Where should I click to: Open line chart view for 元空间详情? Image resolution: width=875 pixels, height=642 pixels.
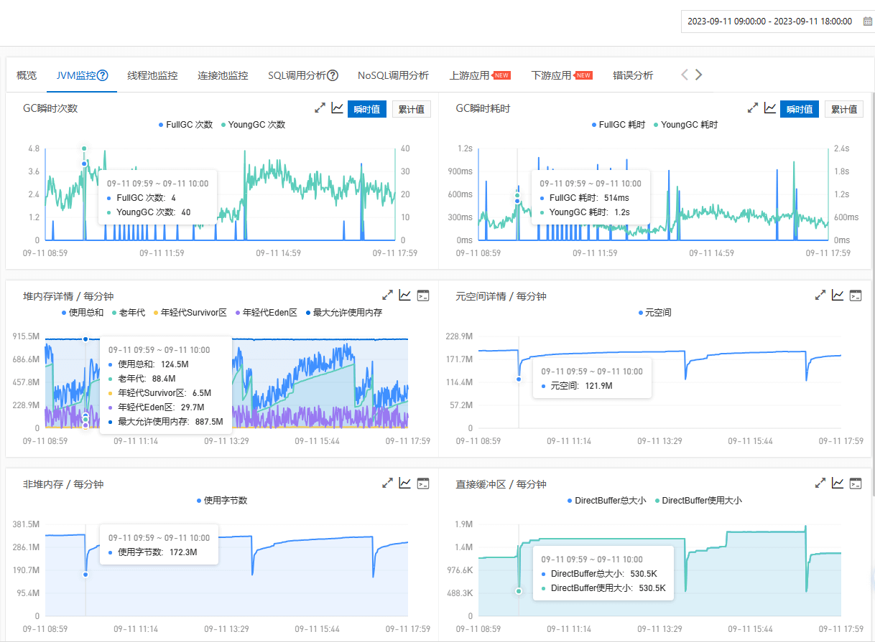838,295
